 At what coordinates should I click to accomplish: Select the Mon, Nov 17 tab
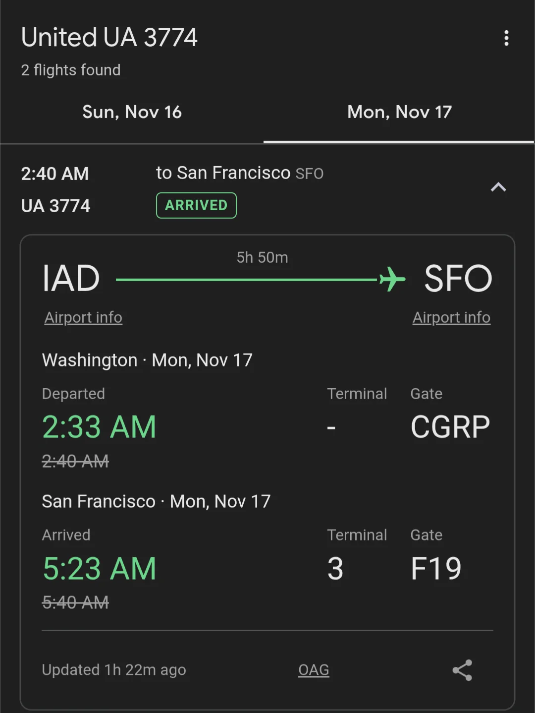tap(399, 112)
